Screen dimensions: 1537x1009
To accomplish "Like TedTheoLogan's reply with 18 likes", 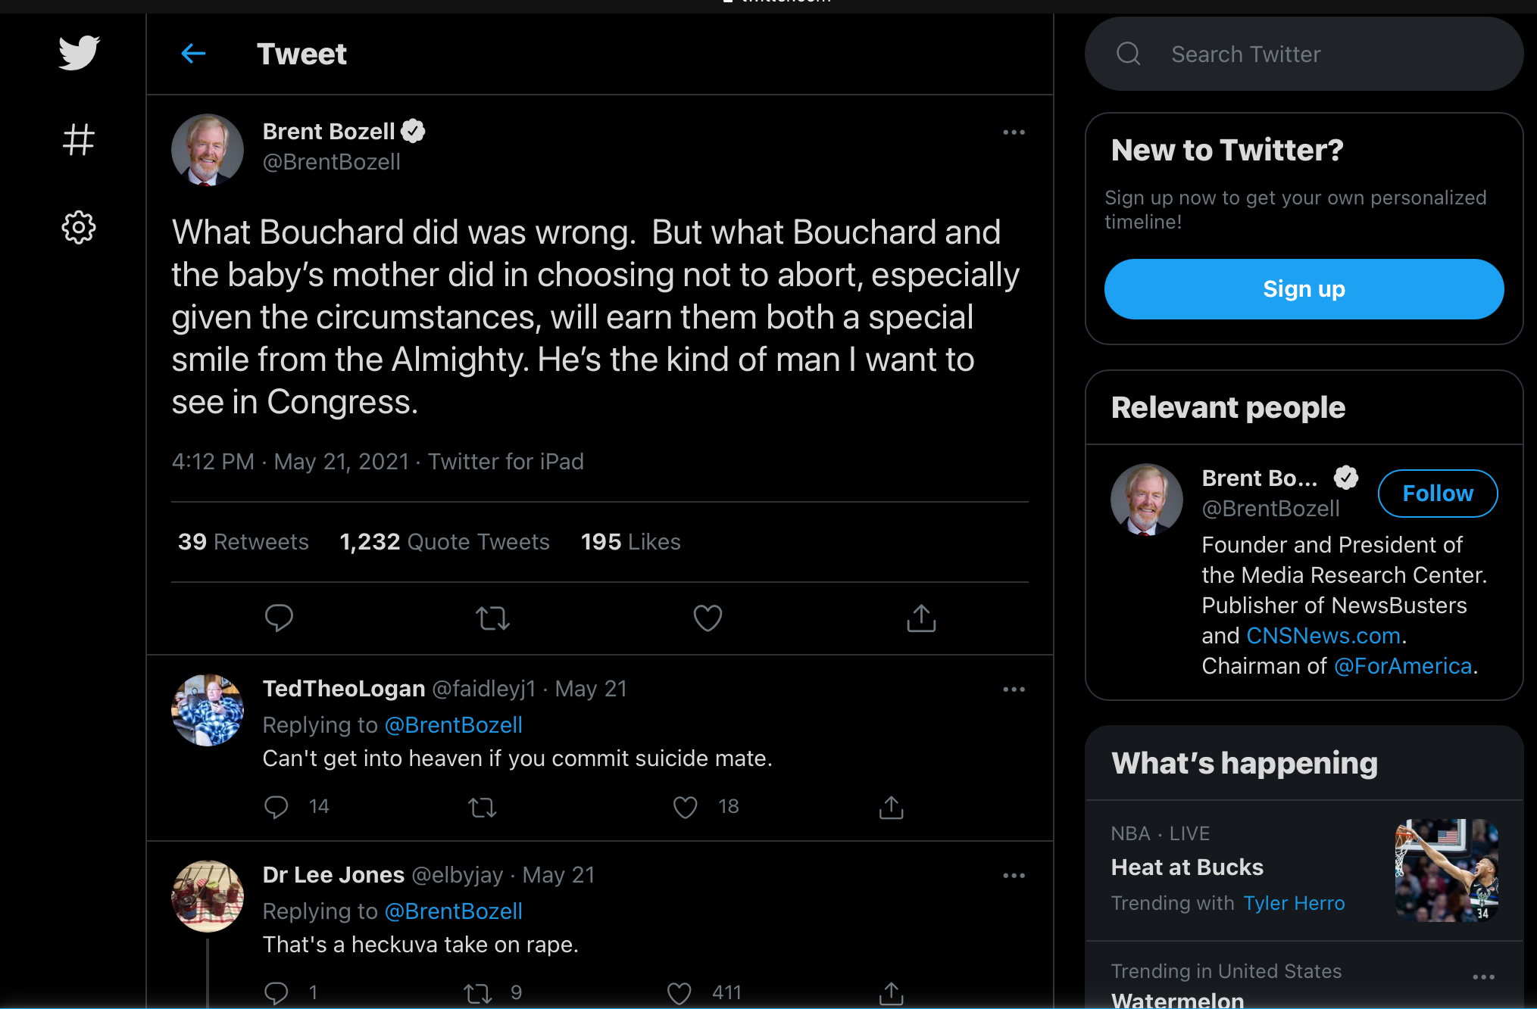I will 685,807.
